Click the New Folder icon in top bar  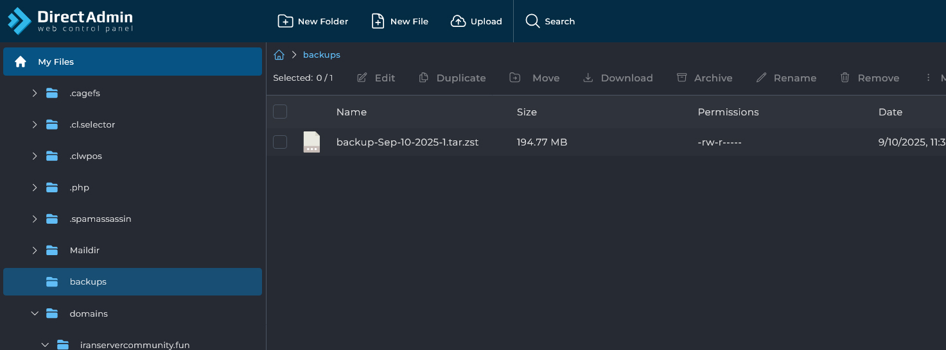tap(285, 21)
